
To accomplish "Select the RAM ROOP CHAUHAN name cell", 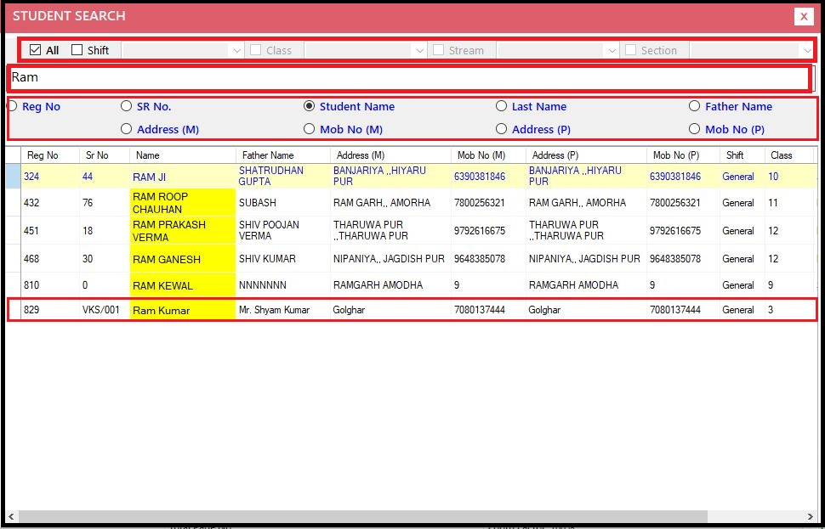I will coord(183,202).
